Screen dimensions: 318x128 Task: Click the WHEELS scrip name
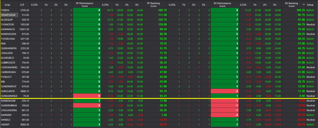[x=5, y=120]
